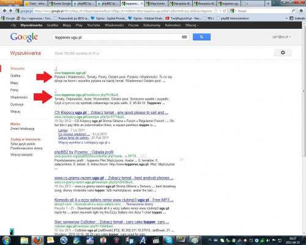This screenshot has height=245, width=306.
Task: Switch to the Konta Google tab
Action: 60,4
